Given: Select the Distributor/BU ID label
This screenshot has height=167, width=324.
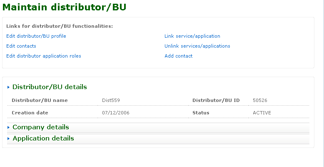Looking at the screenshot, I should (216, 100).
